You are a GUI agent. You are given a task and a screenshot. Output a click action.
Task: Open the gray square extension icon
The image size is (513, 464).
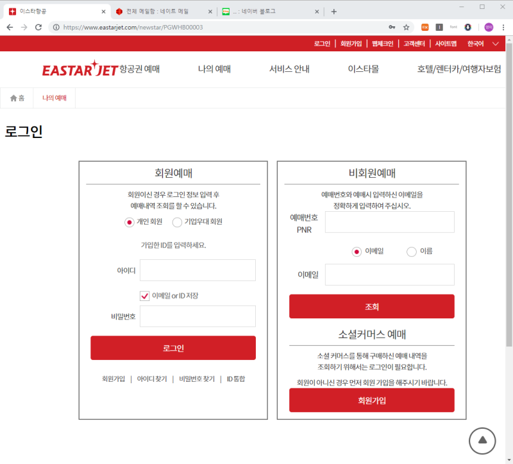point(439,27)
